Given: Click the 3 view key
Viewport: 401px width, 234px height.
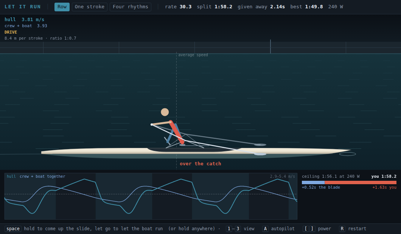Looking at the screenshot, I should (238, 229).
